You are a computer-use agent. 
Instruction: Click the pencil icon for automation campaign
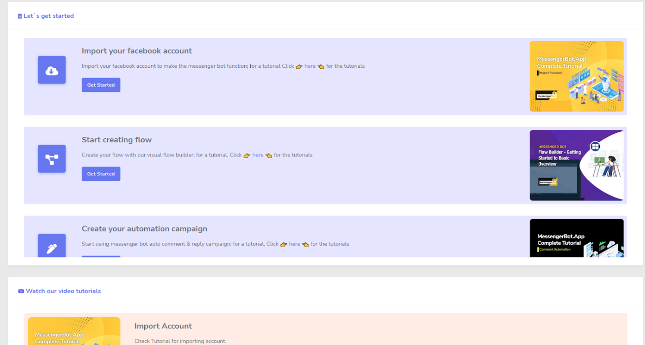click(52, 246)
